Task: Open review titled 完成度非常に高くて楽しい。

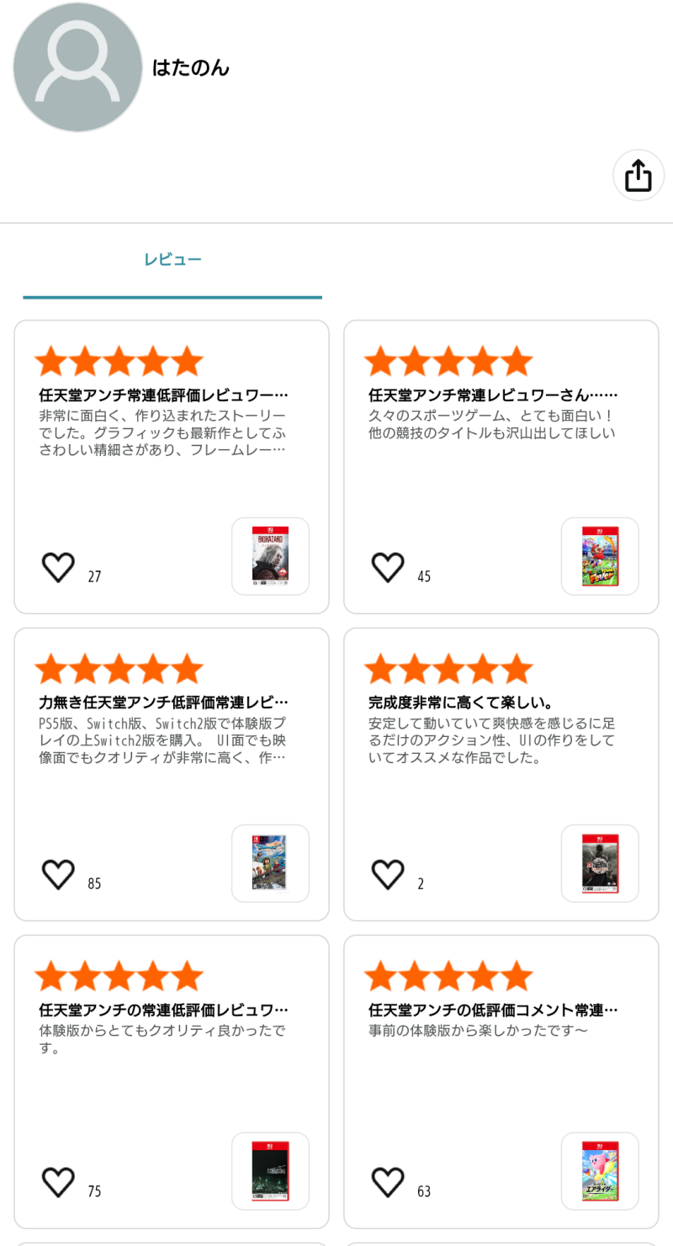Action: [460, 703]
